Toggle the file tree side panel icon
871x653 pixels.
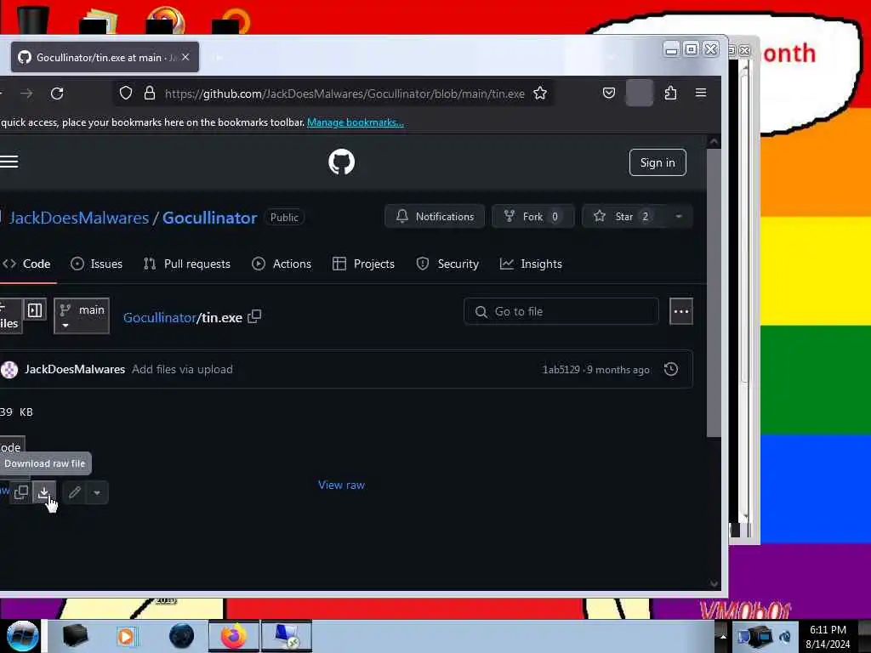35,309
